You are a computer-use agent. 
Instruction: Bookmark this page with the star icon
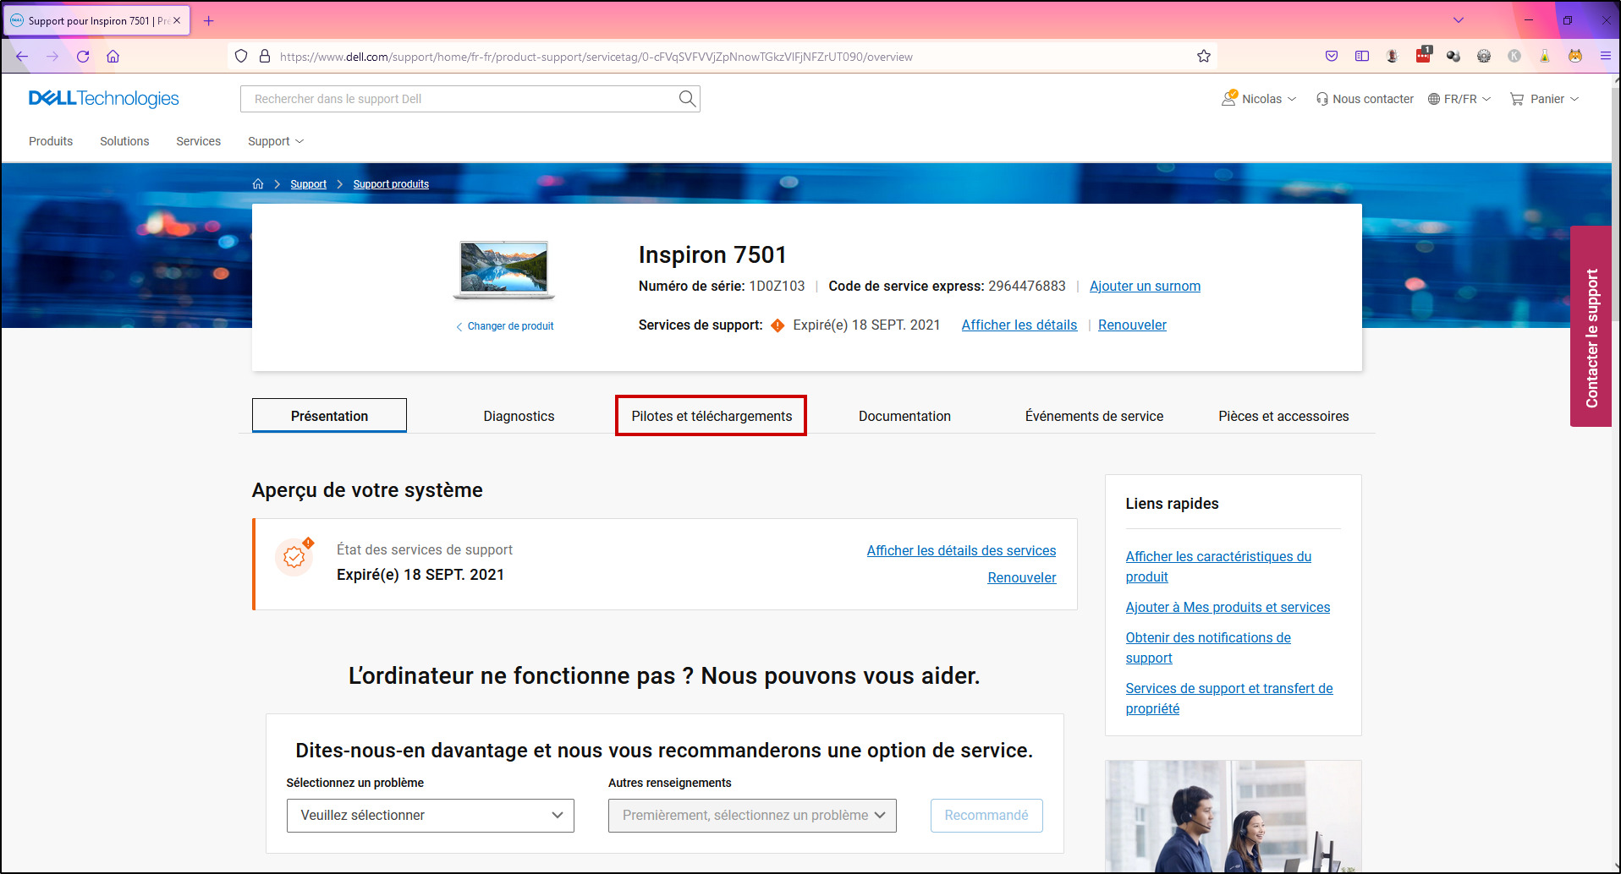[x=1204, y=57]
